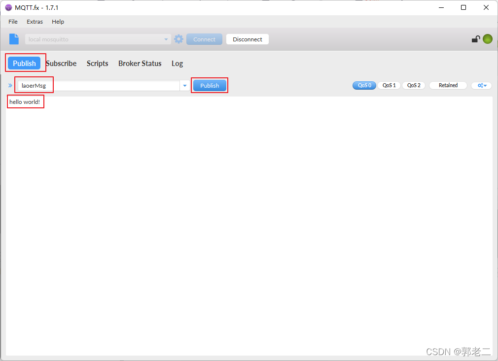The height and width of the screenshot is (361, 498).
Task: Open the publish options gears dropdown
Action: tap(482, 85)
